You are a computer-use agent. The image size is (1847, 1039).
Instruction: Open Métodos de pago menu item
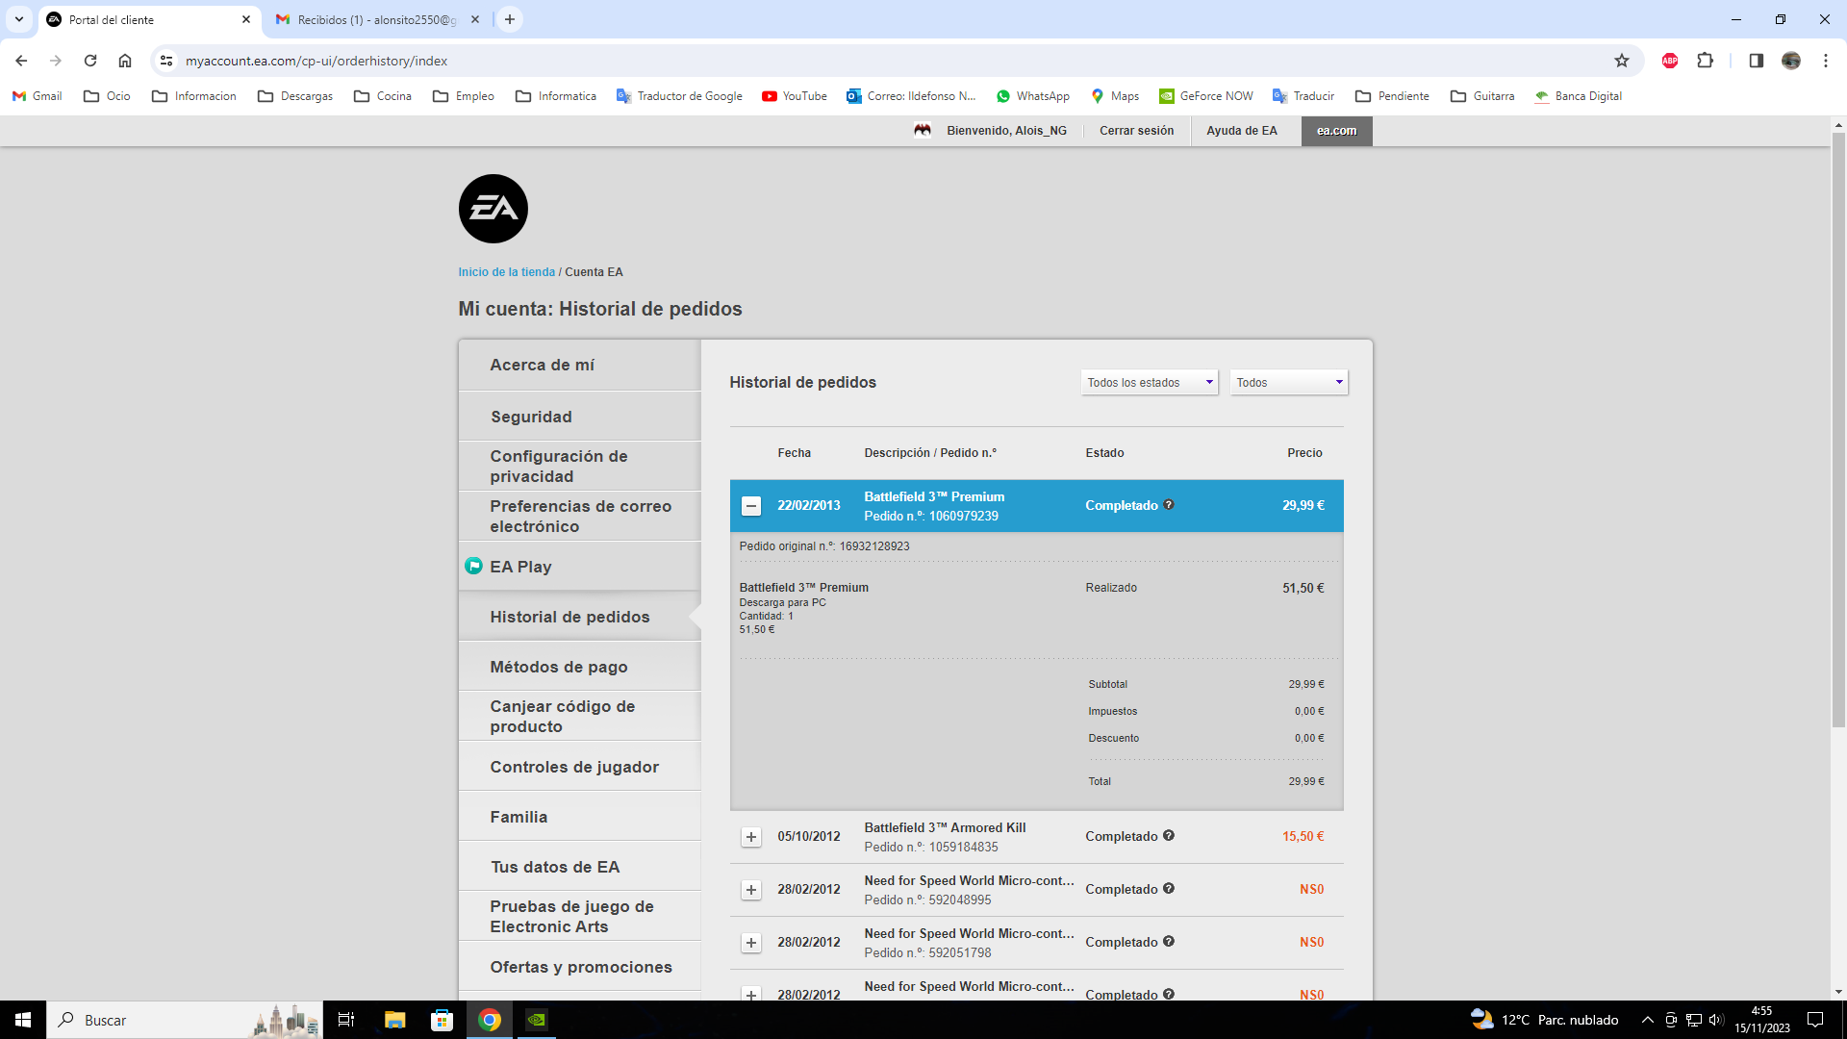pyautogui.click(x=559, y=667)
